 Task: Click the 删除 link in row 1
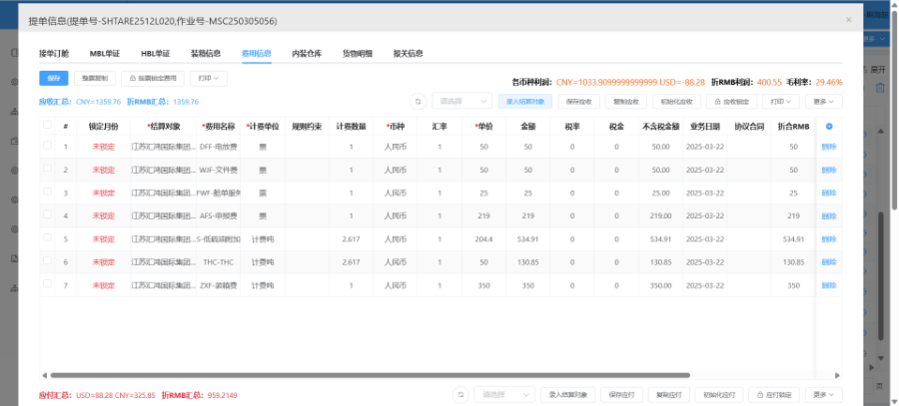coord(829,147)
